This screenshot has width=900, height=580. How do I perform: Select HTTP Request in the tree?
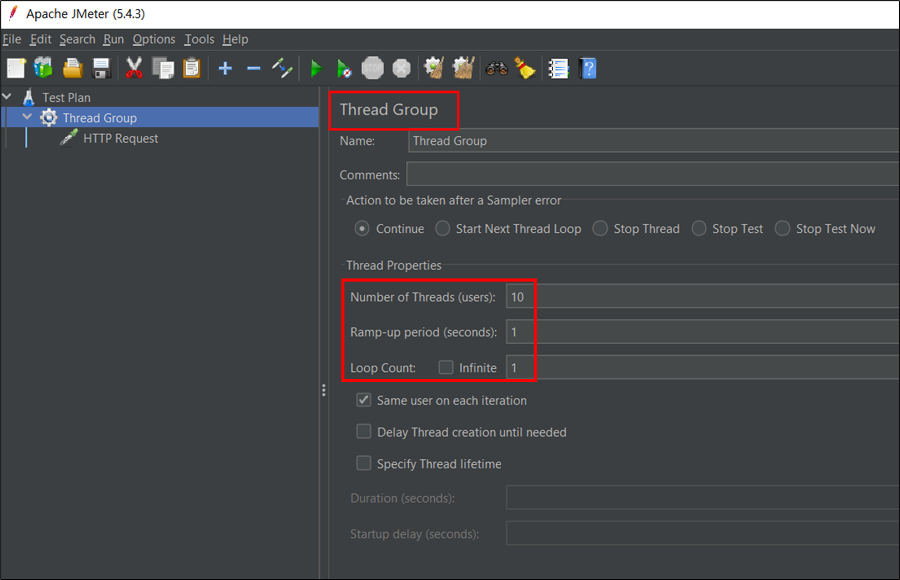point(120,138)
